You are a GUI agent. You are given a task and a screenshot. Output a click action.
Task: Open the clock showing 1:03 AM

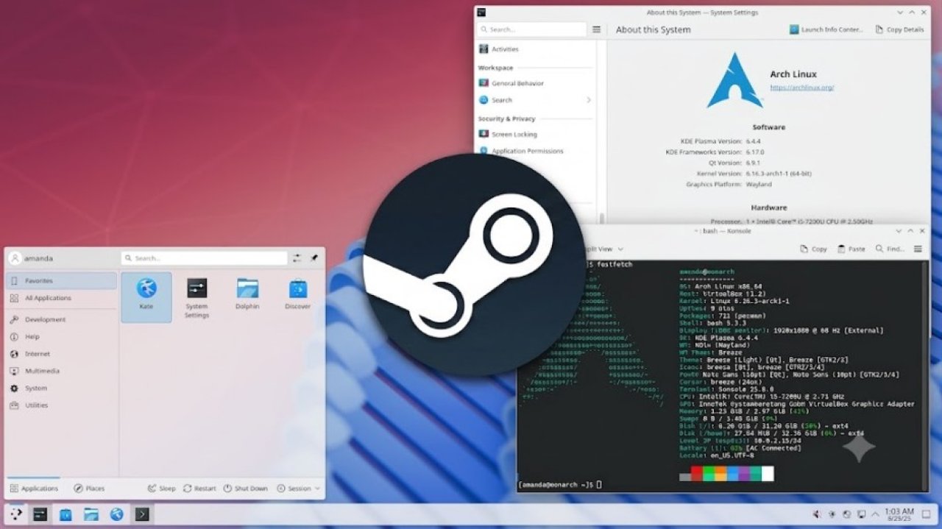899,514
